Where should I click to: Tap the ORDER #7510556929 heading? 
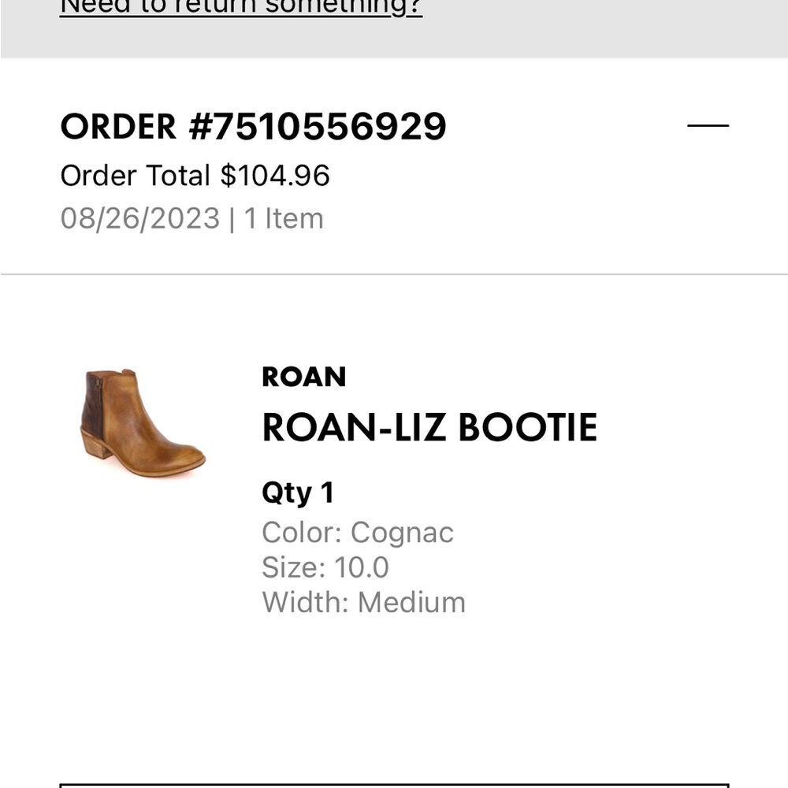coord(253,126)
